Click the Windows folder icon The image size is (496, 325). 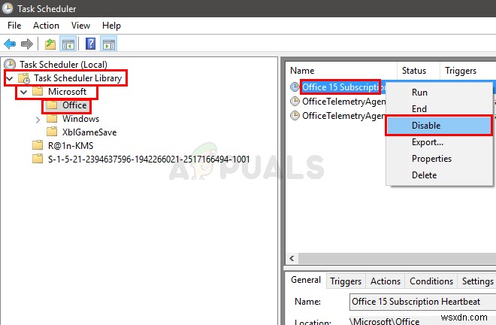coord(52,119)
